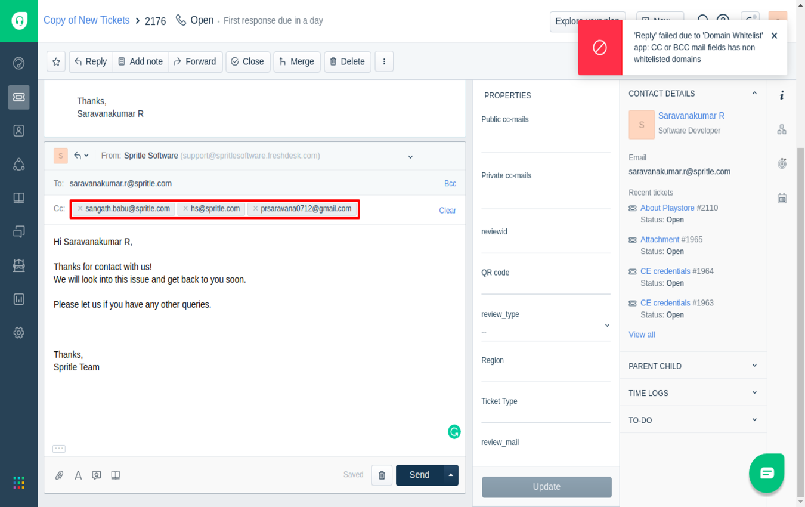The image size is (805, 507).
Task: Expand the Time Logs section
Action: tap(693, 393)
